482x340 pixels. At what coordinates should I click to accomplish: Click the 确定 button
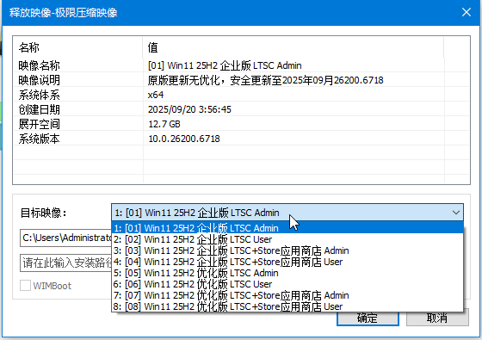pyautogui.click(x=368, y=318)
